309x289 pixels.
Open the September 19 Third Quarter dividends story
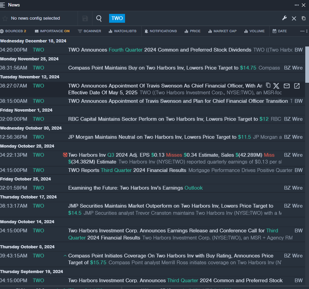[x=176, y=281]
